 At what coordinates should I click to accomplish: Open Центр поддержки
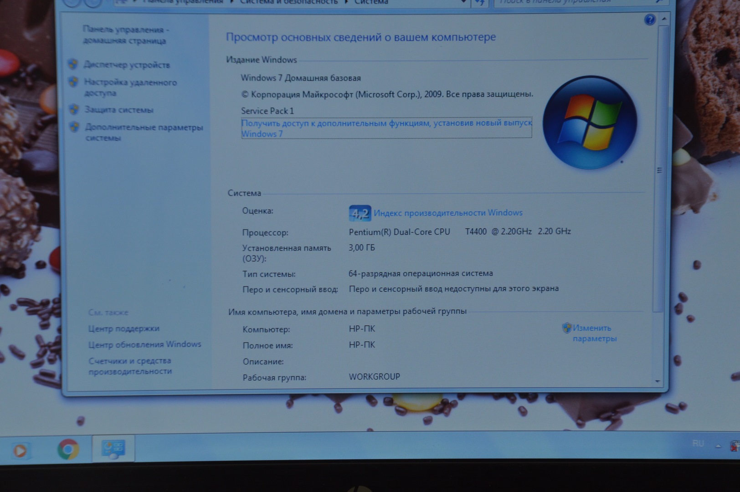tap(124, 328)
